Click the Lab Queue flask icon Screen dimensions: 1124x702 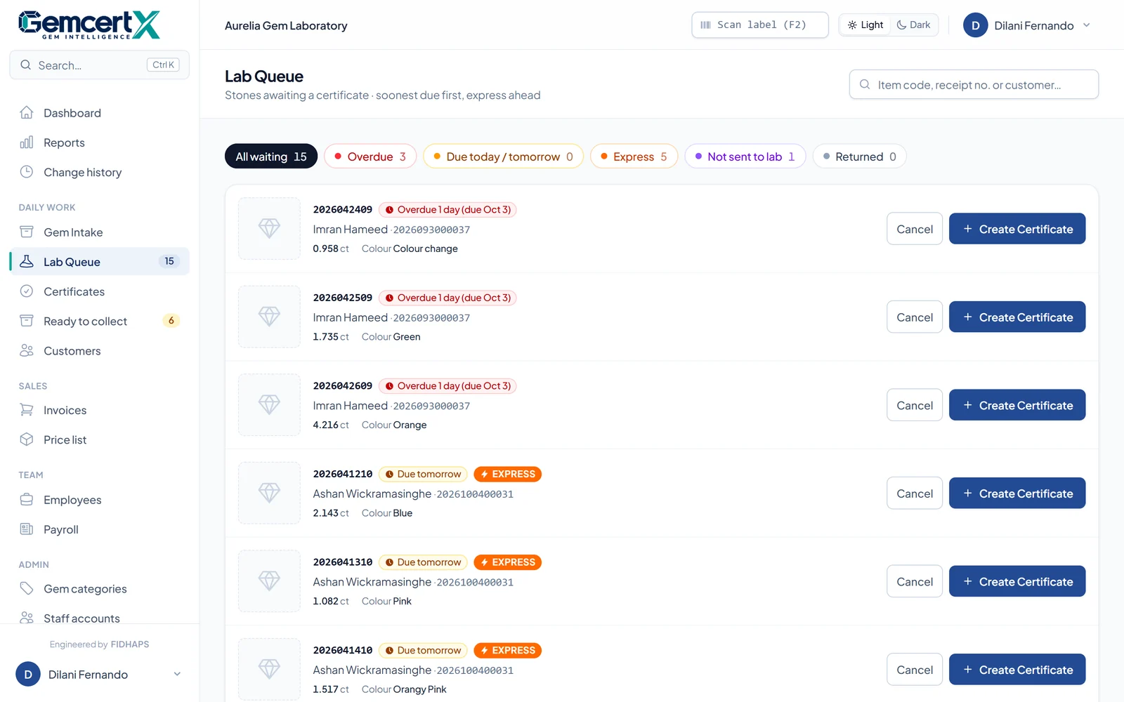coord(27,261)
